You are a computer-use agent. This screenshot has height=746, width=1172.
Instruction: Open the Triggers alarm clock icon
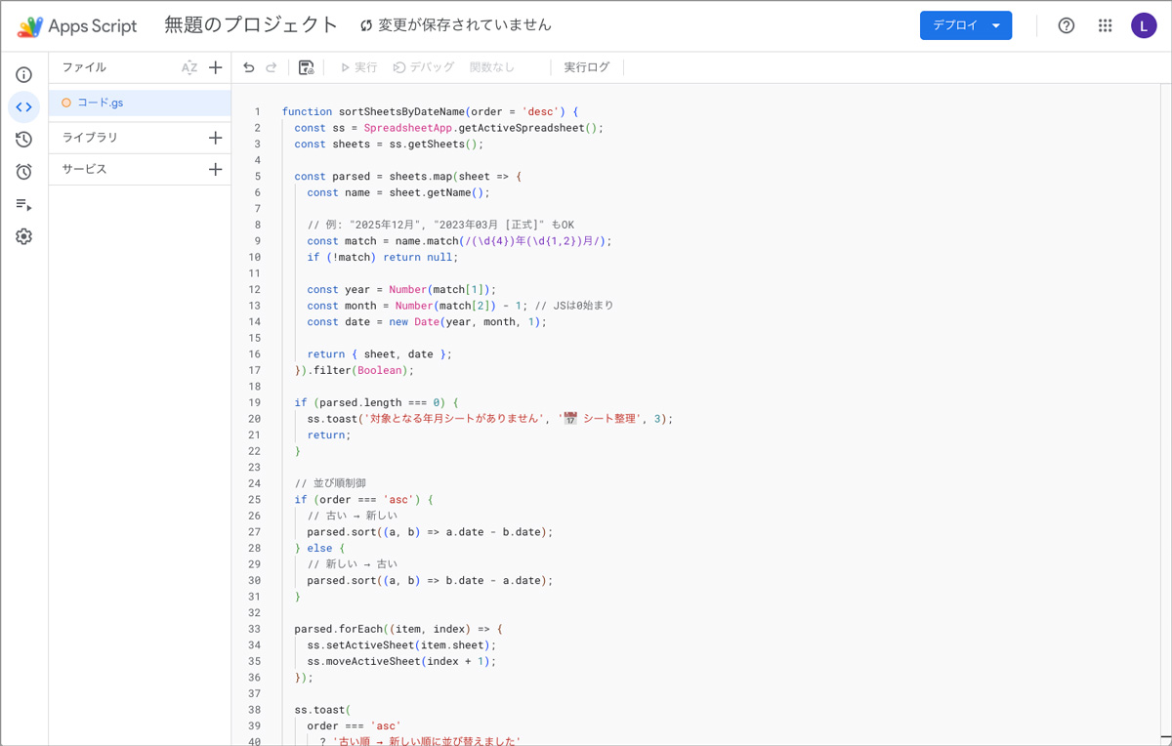point(24,172)
